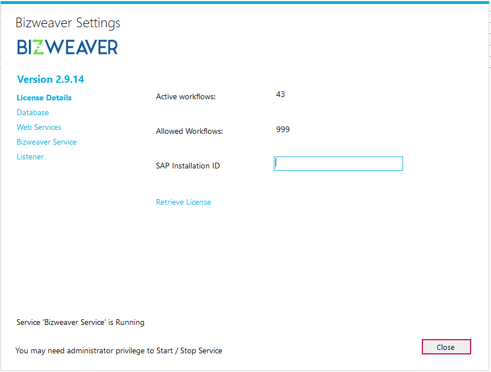Focus the SAP Installation ID field
Viewport: 491px width, 372px height.
coord(338,163)
